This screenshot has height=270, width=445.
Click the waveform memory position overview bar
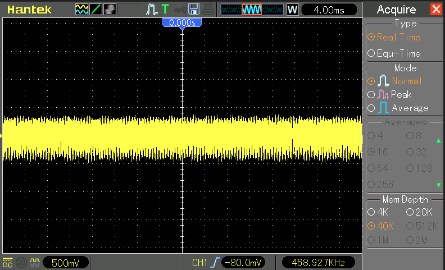coord(252,10)
